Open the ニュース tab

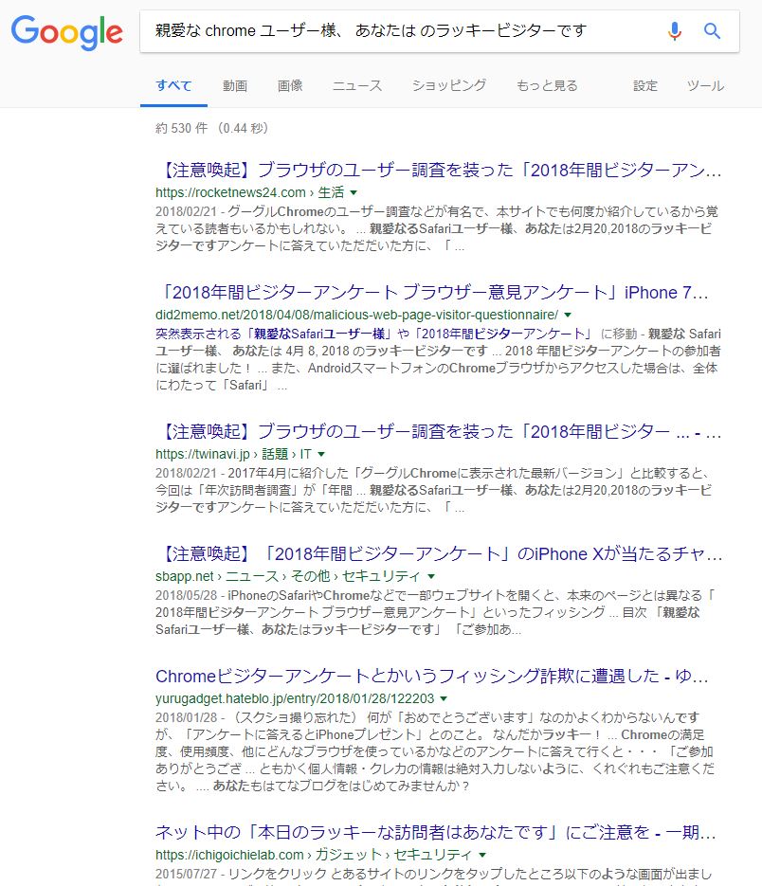tap(357, 86)
